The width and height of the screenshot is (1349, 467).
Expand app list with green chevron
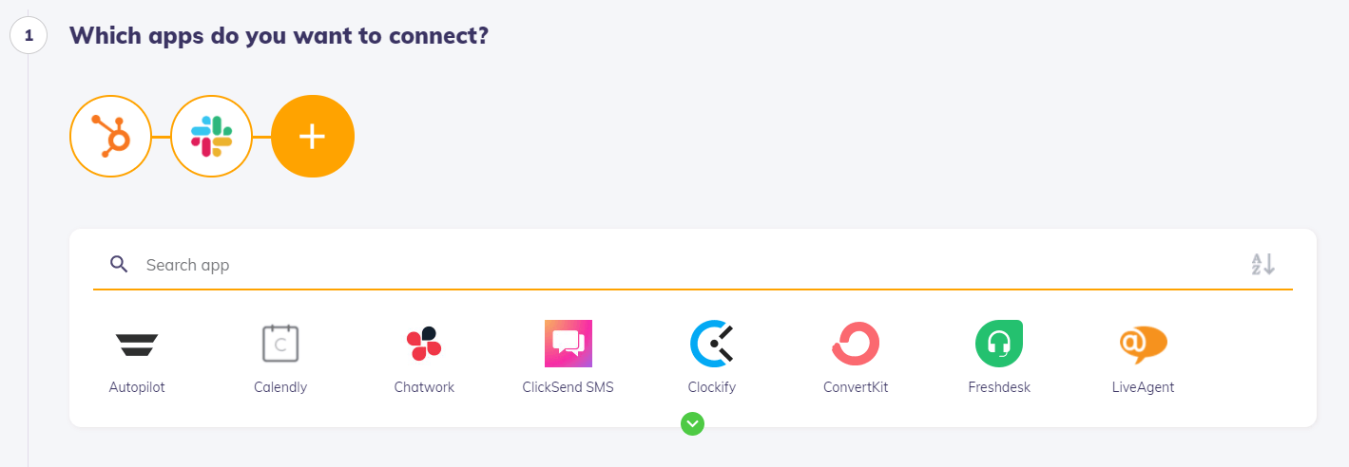pos(692,424)
